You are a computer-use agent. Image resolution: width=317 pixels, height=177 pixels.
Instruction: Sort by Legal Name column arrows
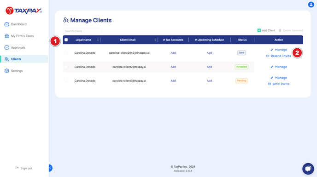(98, 40)
